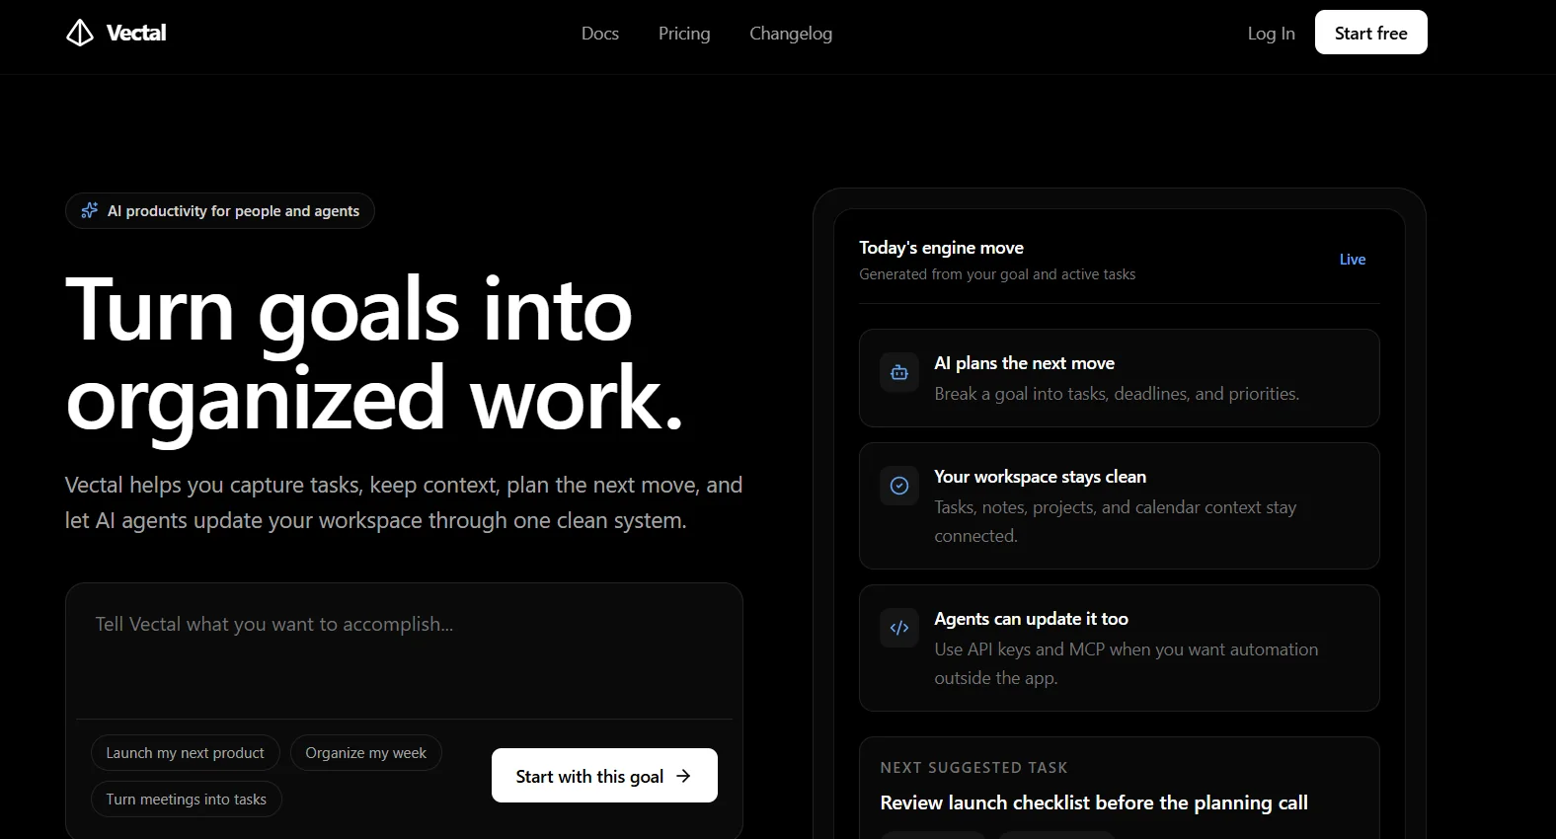Screen dimensions: 1556x839
Task: Pick the Turn meetings into tasks suggestion
Action: click(187, 800)
